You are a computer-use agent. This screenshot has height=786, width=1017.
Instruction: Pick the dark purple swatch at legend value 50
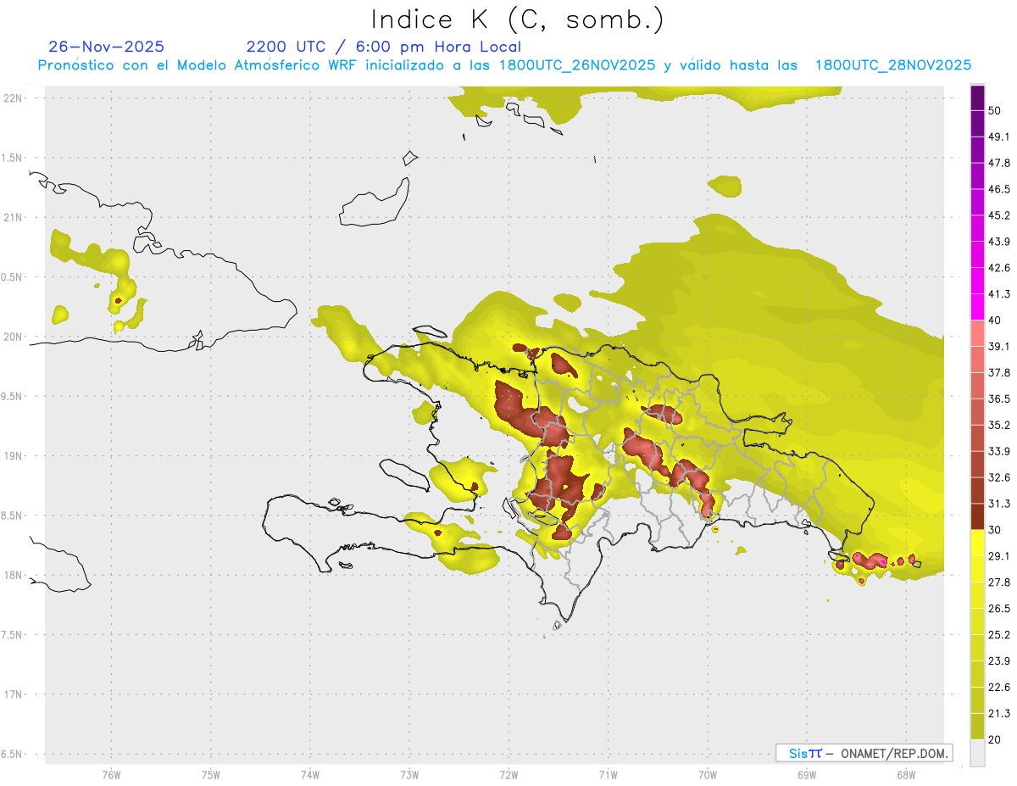[x=977, y=93]
